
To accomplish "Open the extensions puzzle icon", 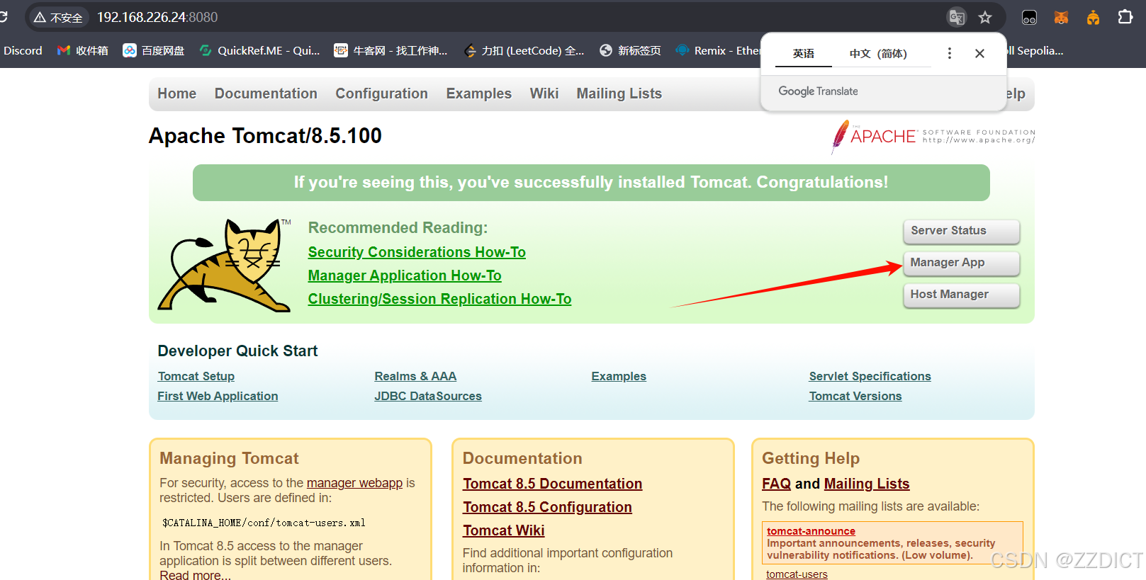I will click(1125, 17).
